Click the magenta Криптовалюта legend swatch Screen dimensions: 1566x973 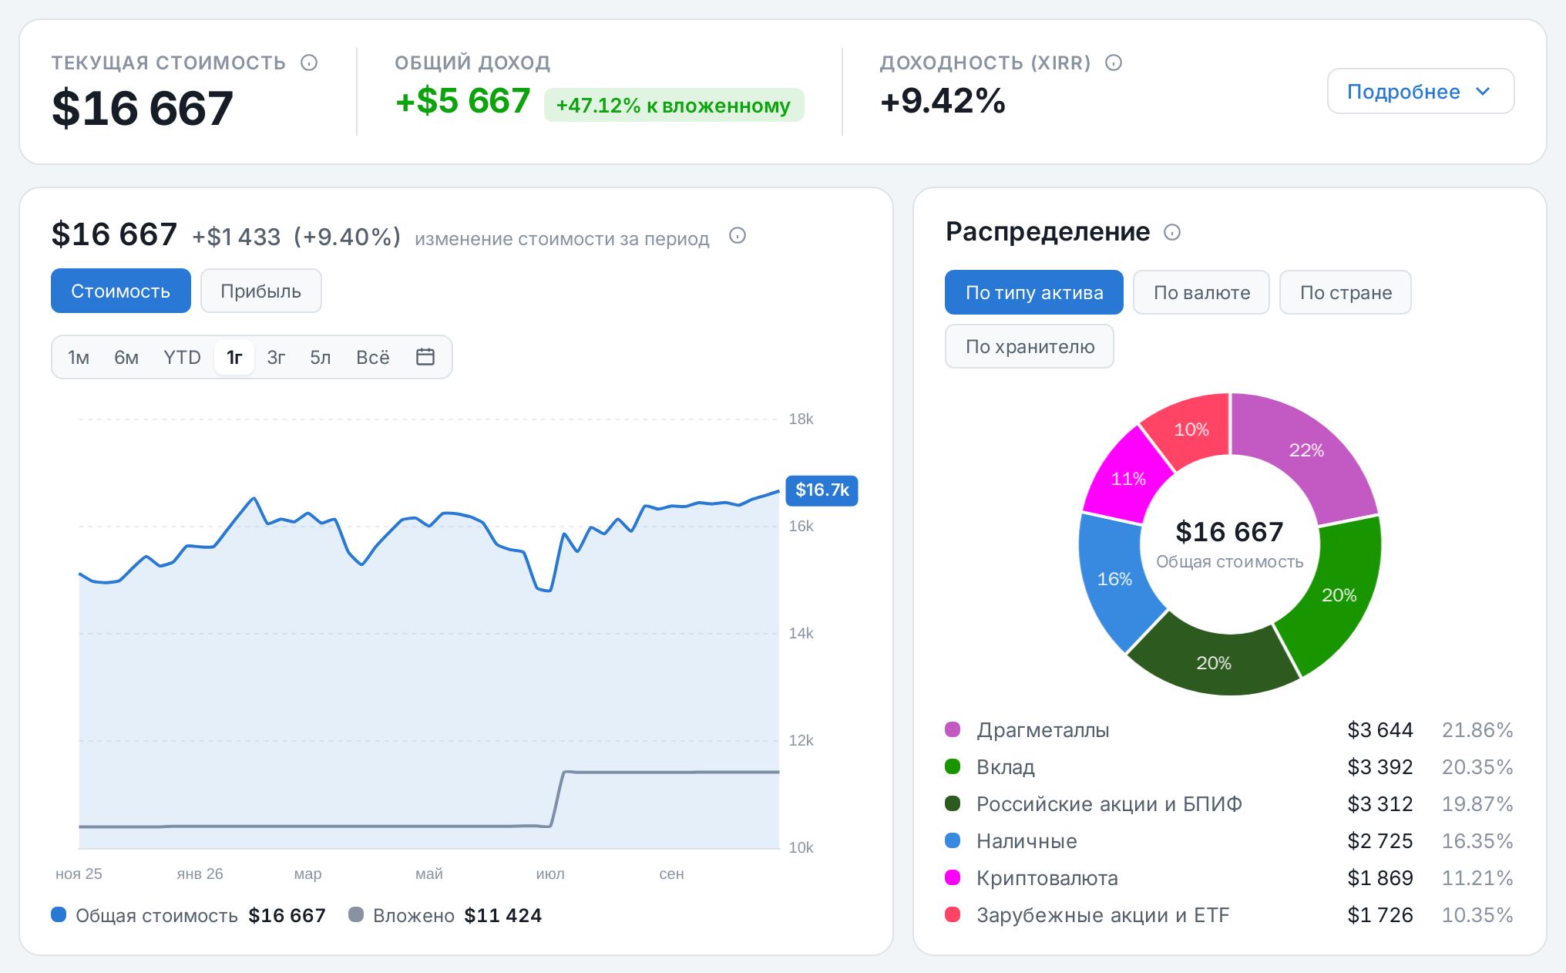click(x=953, y=877)
